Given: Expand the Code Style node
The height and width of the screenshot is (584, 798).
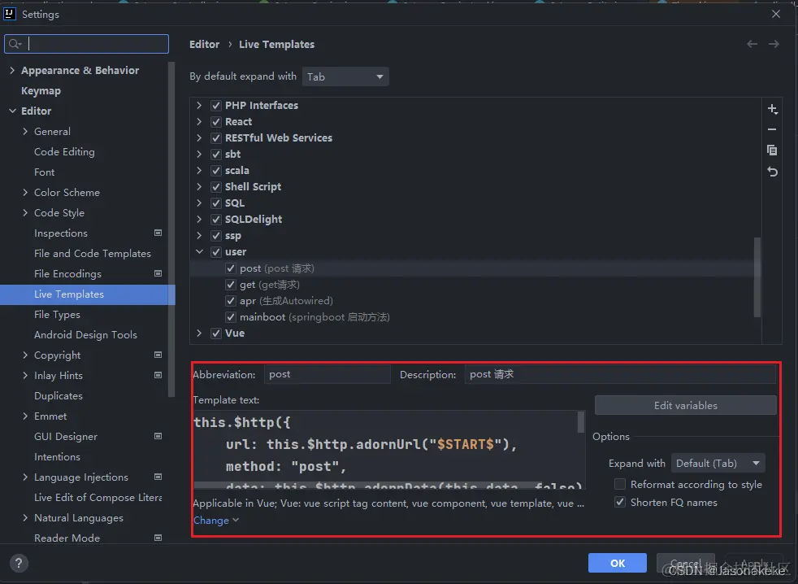Looking at the screenshot, I should [25, 212].
